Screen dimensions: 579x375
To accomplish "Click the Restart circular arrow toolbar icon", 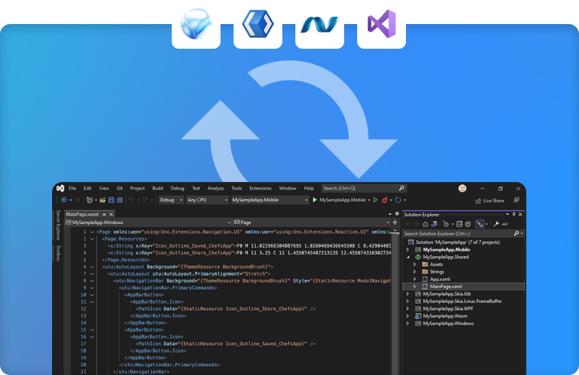I will click(x=398, y=200).
